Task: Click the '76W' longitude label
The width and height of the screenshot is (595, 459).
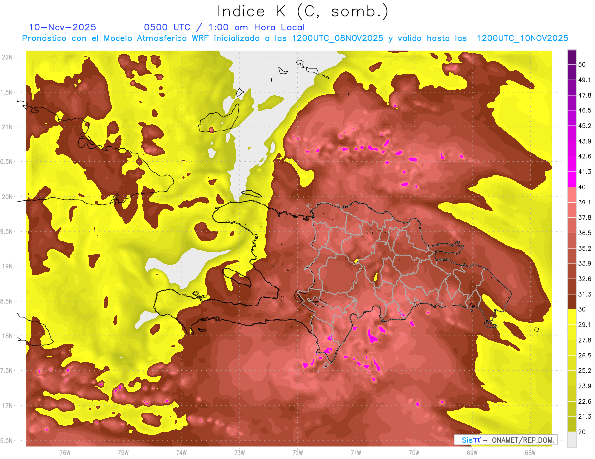Action: click(x=65, y=453)
